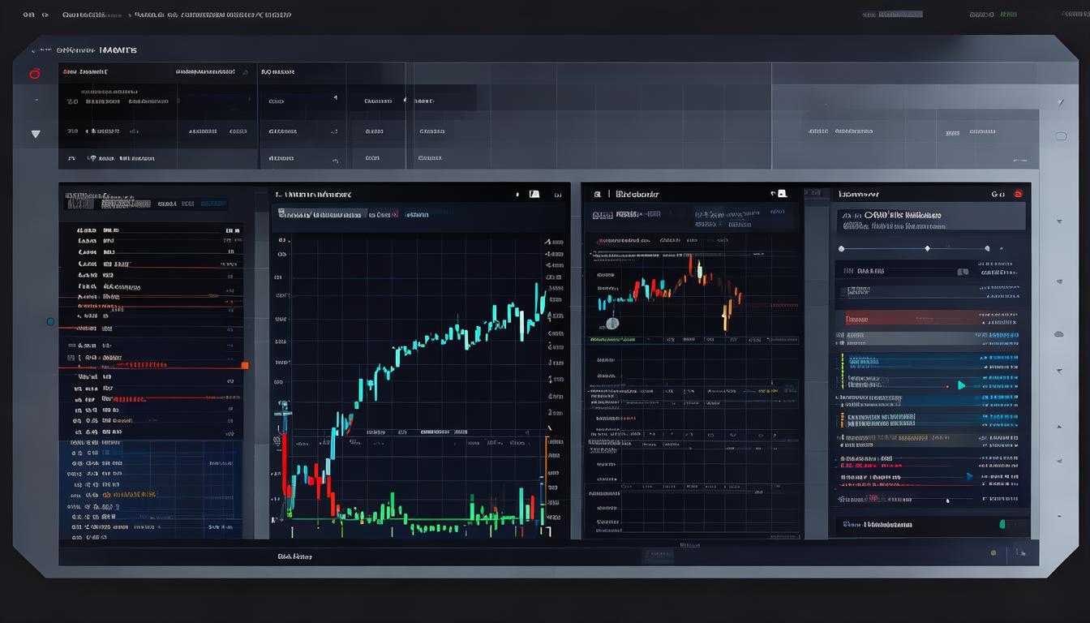Click the red circle icon in left sidebar
Screen dimensions: 1090x623
[x=34, y=74]
